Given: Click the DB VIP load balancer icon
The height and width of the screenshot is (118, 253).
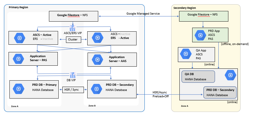Looking at the screenshot, I should tap(72, 75).
